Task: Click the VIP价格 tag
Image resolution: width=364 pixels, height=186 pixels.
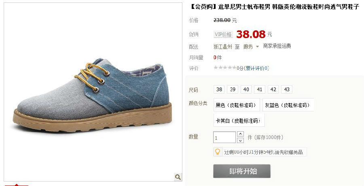Action: point(223,34)
